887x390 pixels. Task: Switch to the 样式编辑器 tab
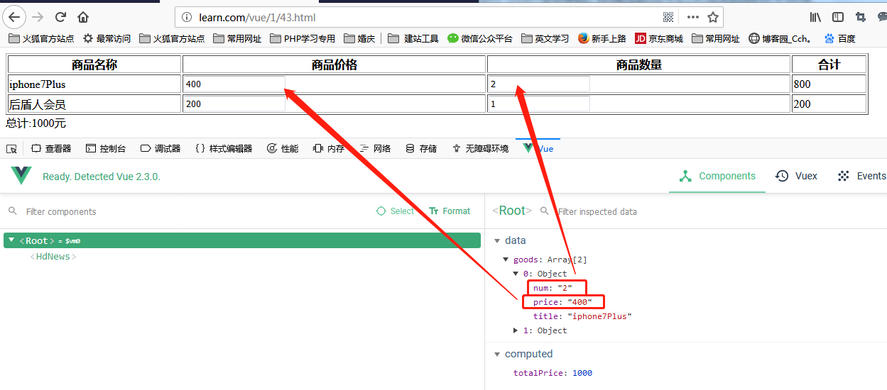click(223, 148)
